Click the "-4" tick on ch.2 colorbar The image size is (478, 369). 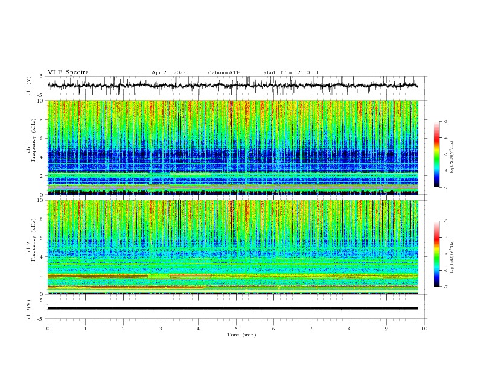[x=445, y=238]
